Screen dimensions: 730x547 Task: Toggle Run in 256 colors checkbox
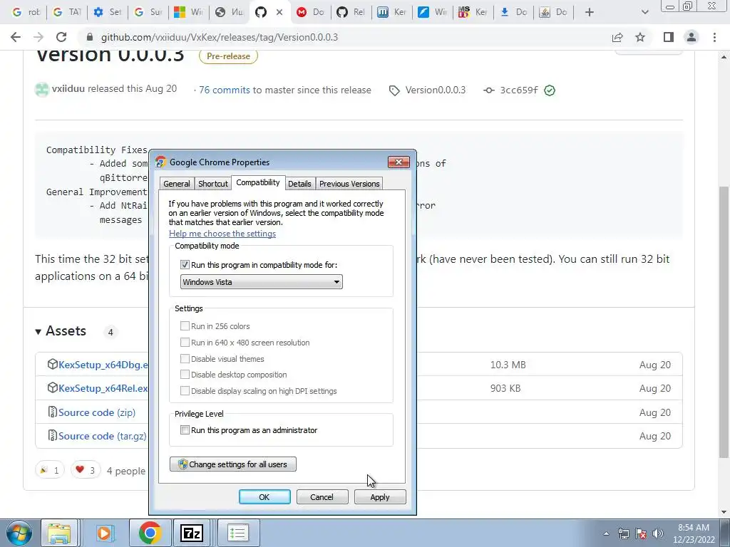(185, 326)
